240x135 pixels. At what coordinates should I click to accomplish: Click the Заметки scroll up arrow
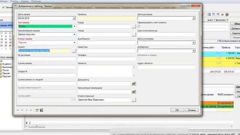(134, 67)
